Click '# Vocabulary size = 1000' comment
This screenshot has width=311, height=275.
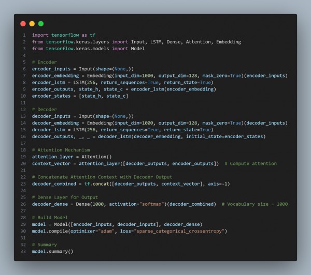pos(255,204)
